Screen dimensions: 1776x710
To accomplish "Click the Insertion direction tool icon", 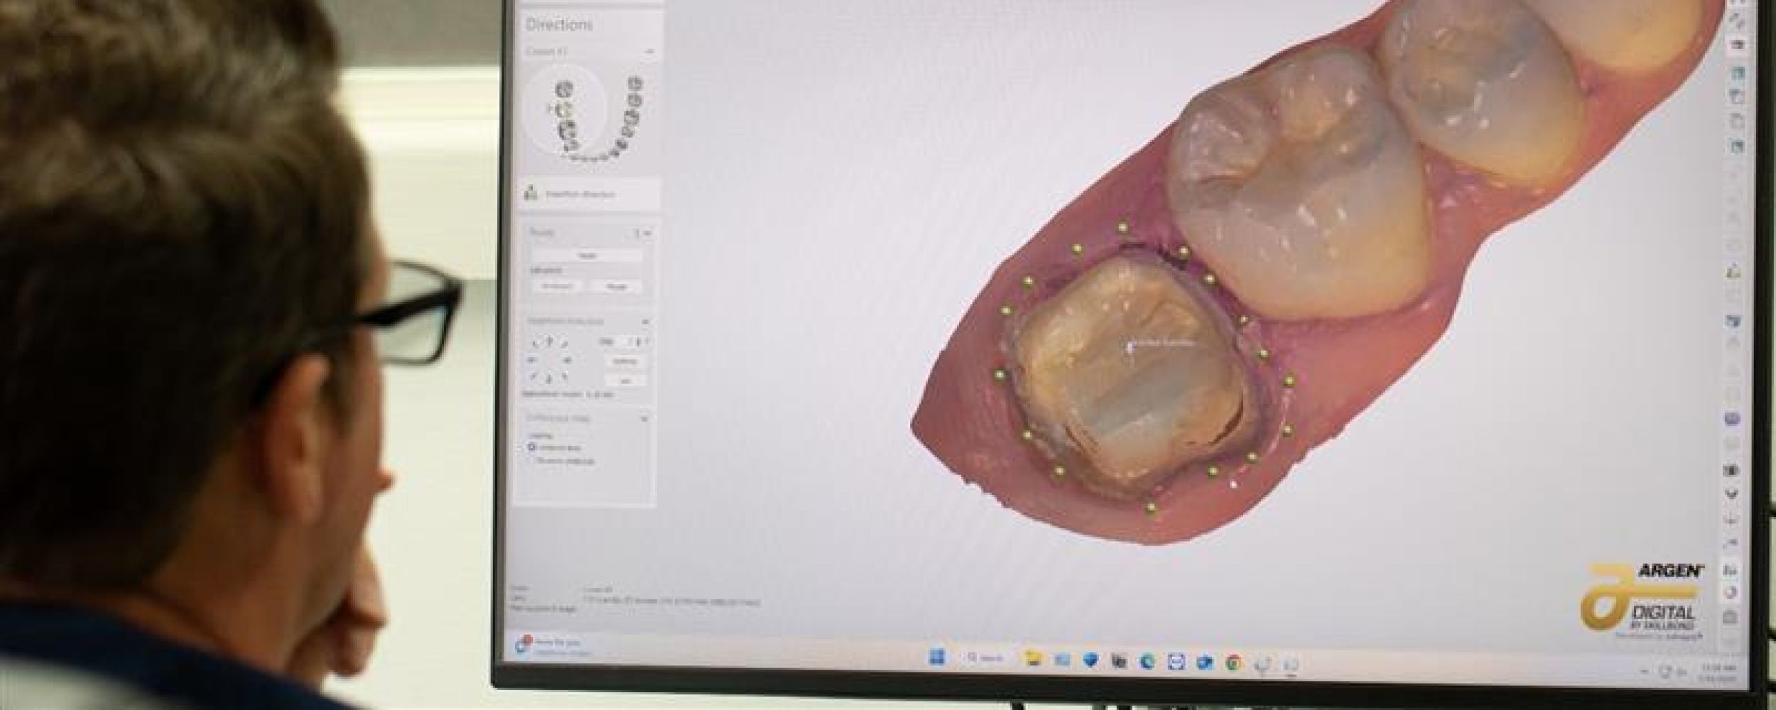I will pos(530,194).
